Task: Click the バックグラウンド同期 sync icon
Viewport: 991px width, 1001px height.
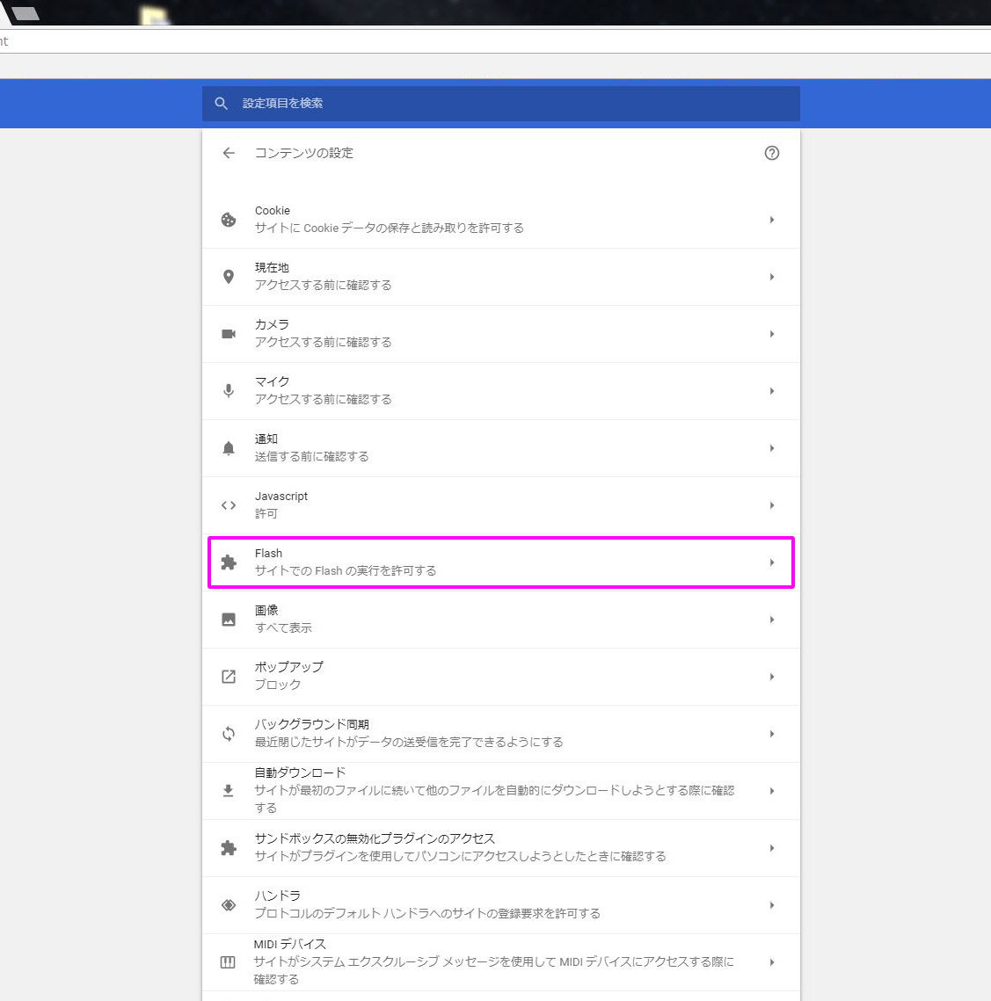Action: point(229,734)
